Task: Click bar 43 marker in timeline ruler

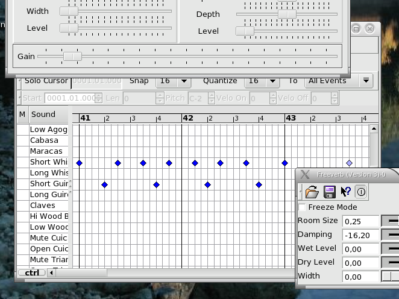Action: (291, 118)
